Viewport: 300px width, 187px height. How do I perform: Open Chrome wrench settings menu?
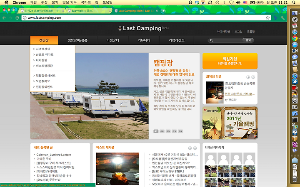tap(283, 18)
